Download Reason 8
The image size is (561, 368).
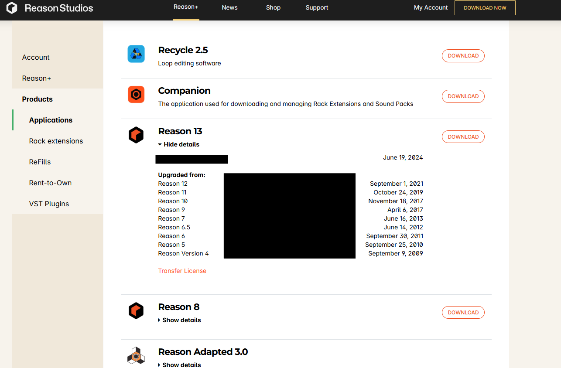[x=463, y=313]
